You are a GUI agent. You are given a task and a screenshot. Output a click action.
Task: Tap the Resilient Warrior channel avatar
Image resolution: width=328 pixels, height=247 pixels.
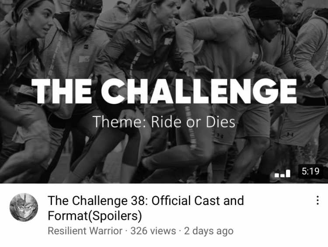click(x=24, y=207)
